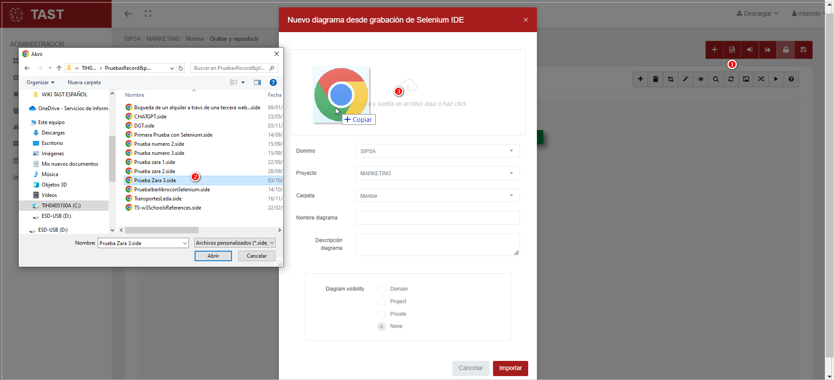The height and width of the screenshot is (380, 834).
Task: Expand the Proyecto dropdown showing MARKETING
Action: tap(437, 173)
